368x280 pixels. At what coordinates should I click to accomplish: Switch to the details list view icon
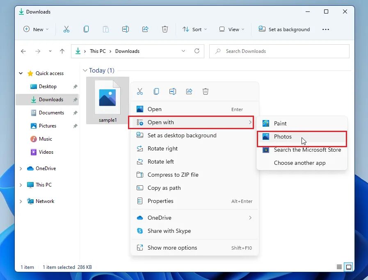[339, 267]
